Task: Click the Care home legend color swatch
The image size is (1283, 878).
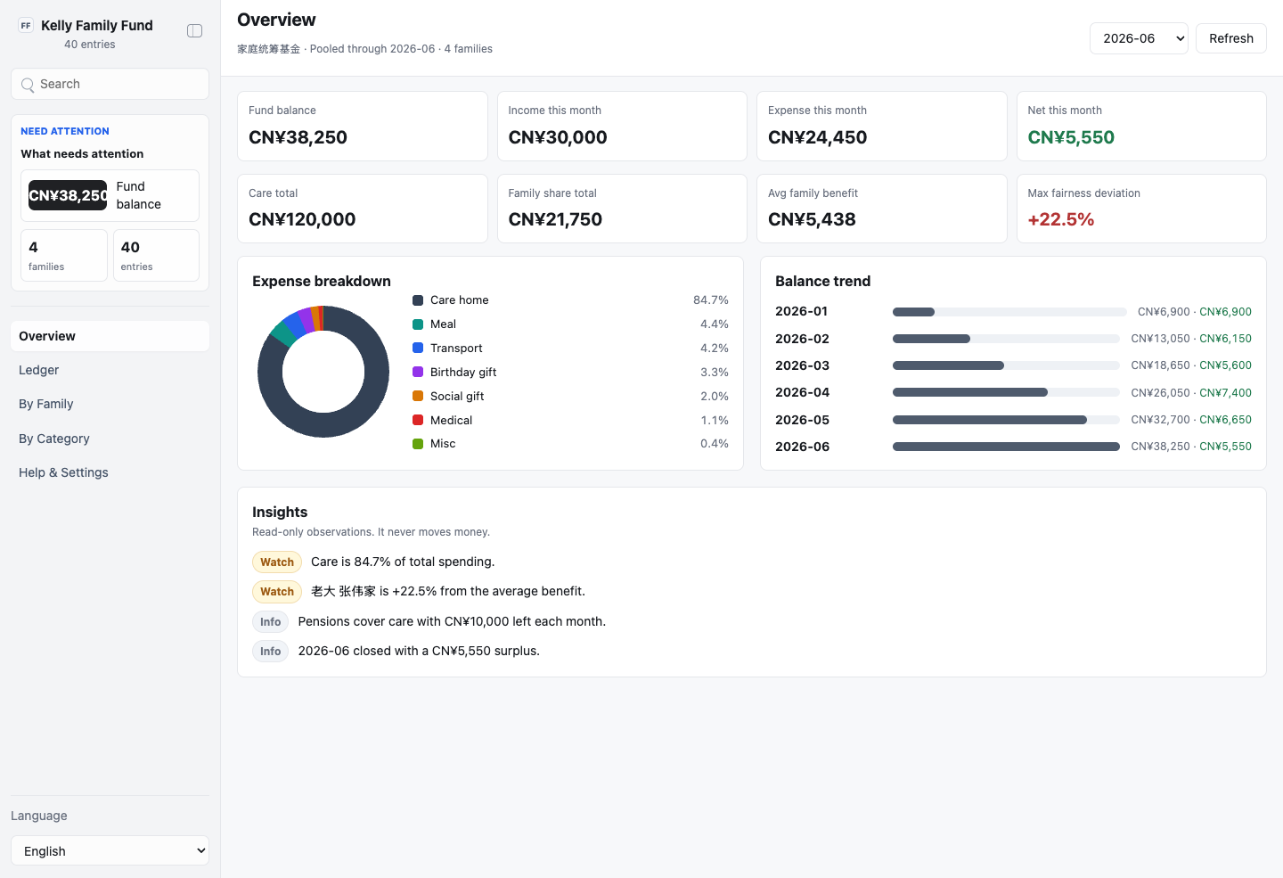Action: coord(418,300)
